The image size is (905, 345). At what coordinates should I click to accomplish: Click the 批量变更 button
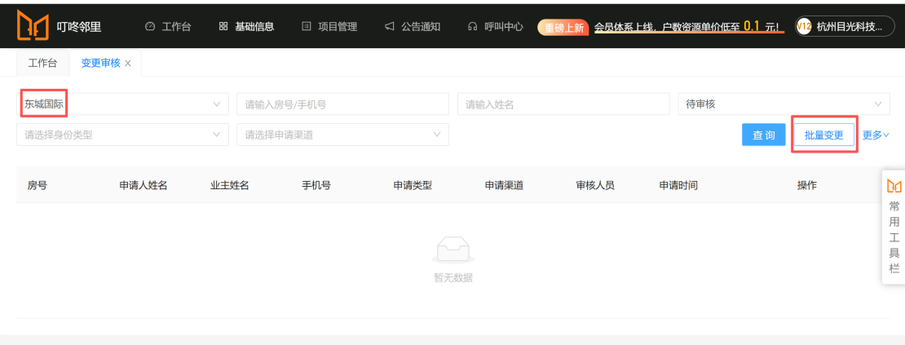tap(823, 135)
